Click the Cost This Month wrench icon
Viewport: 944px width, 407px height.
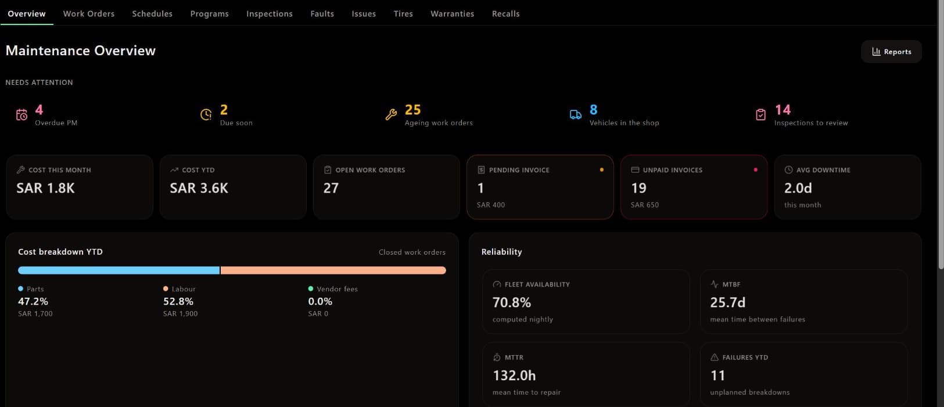(21, 170)
